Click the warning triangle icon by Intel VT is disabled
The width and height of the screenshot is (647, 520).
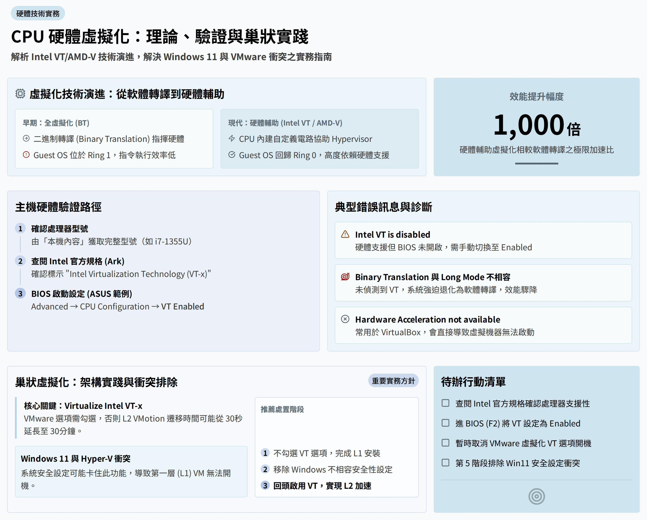345,234
